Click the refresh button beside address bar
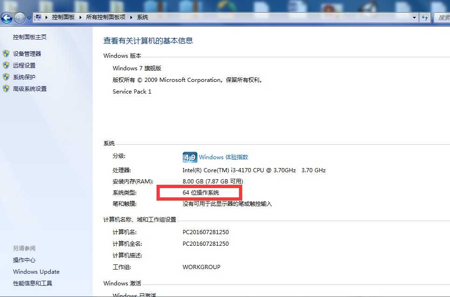The image size is (450, 297). [425, 18]
